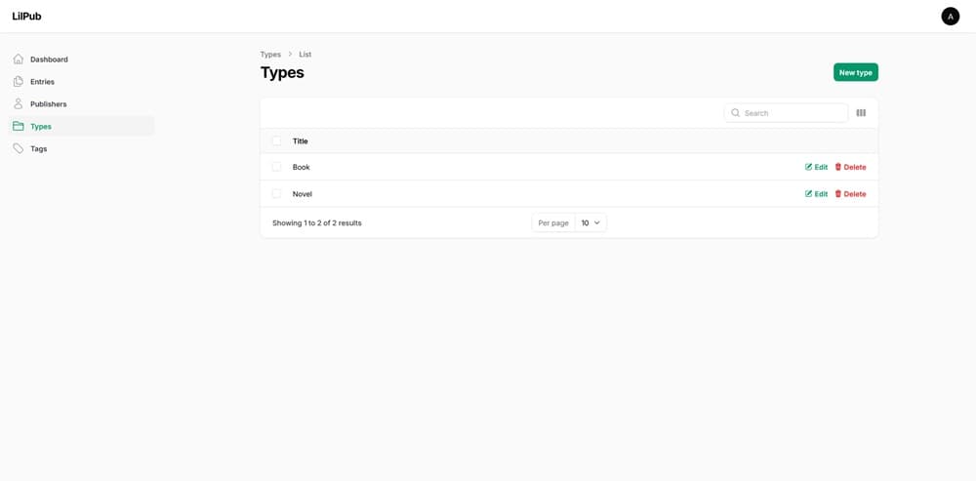
Task: Click the Types folder icon
Action: pos(18,127)
